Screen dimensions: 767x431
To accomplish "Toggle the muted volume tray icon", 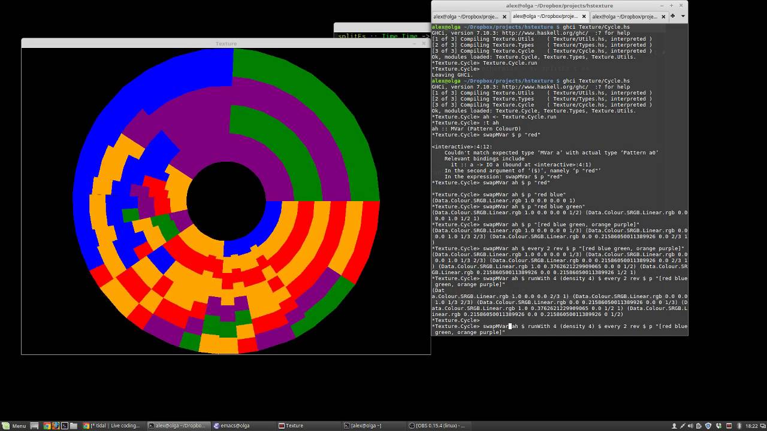I will (x=690, y=426).
